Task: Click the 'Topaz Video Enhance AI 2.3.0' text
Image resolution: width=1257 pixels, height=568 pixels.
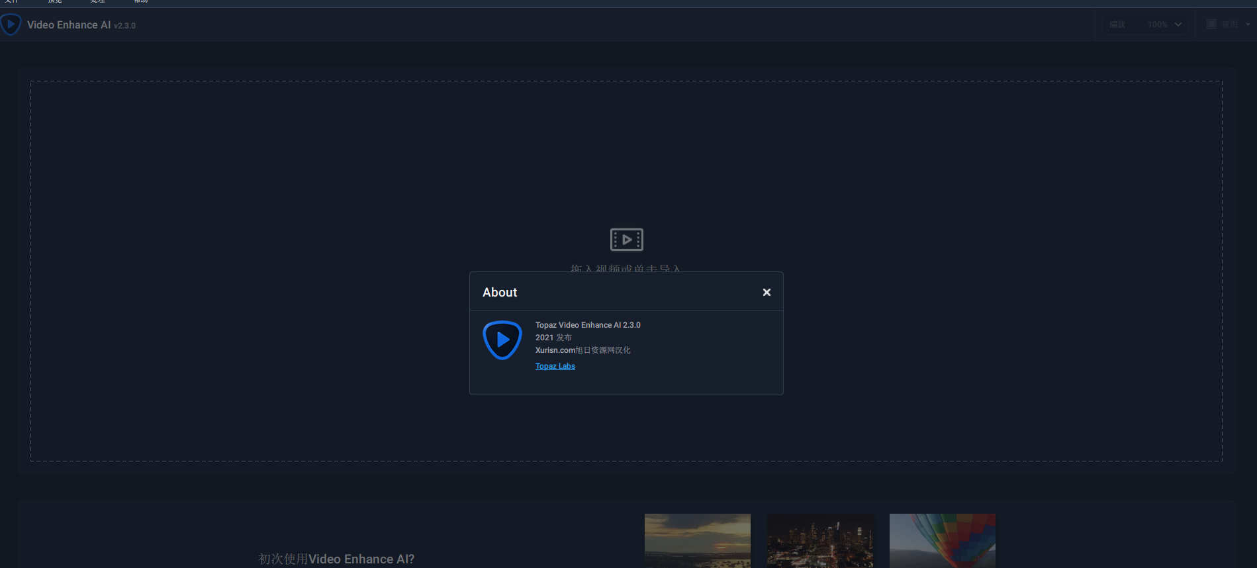Action: [x=588, y=325]
